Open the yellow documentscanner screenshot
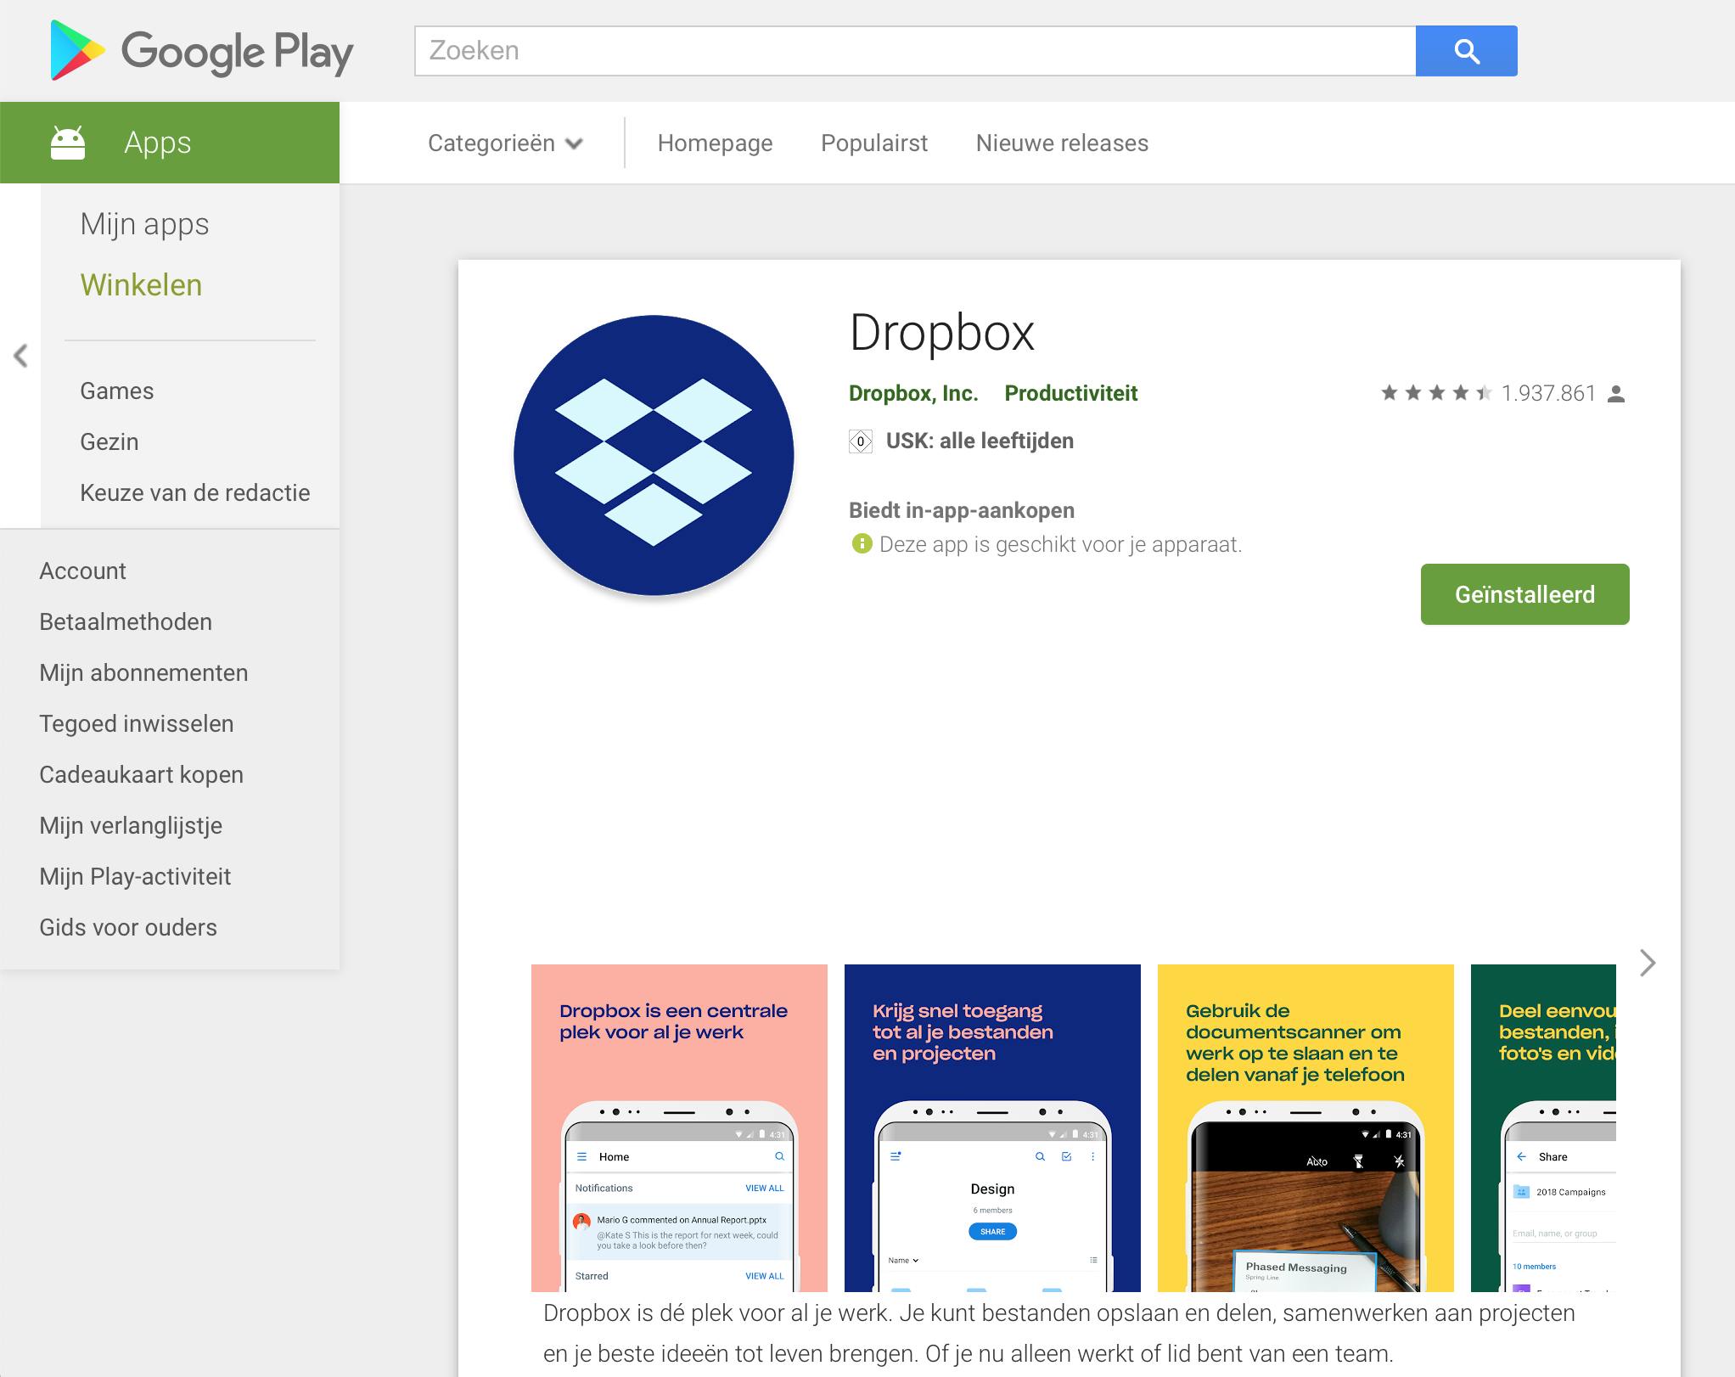 pos(1305,1127)
